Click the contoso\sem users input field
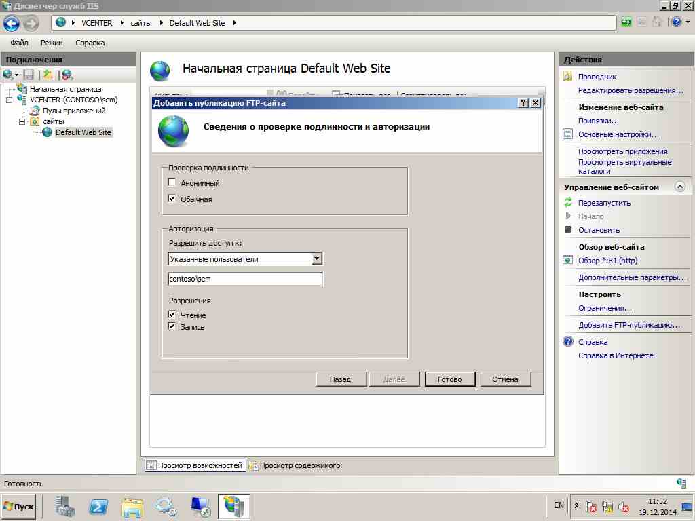 (x=246, y=279)
